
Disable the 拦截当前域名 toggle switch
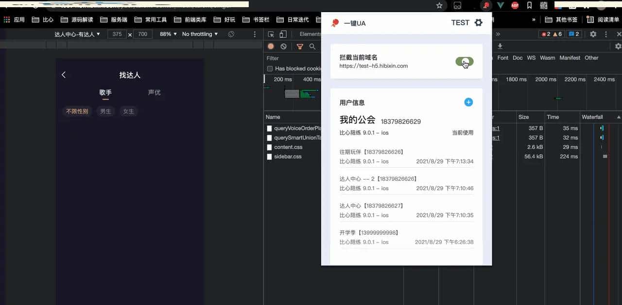pos(464,62)
